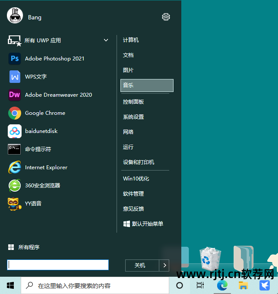The image size is (278, 294).
Task: Click the Internet Explorer label
Action: (46, 167)
